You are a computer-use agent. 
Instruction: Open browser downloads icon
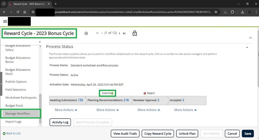[242, 12]
